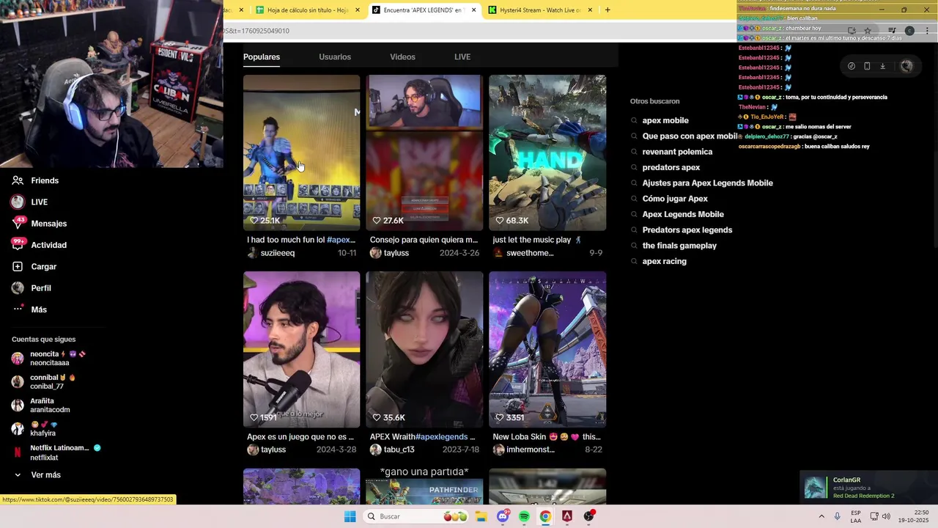Switch to the Videos tab
The width and height of the screenshot is (938, 528).
(402, 56)
